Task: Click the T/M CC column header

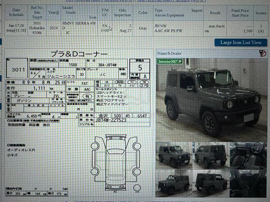Action: pos(105,12)
